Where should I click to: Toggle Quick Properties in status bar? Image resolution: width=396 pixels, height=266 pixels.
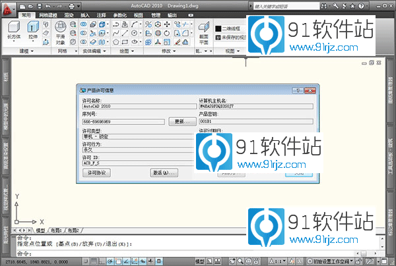pos(159,261)
